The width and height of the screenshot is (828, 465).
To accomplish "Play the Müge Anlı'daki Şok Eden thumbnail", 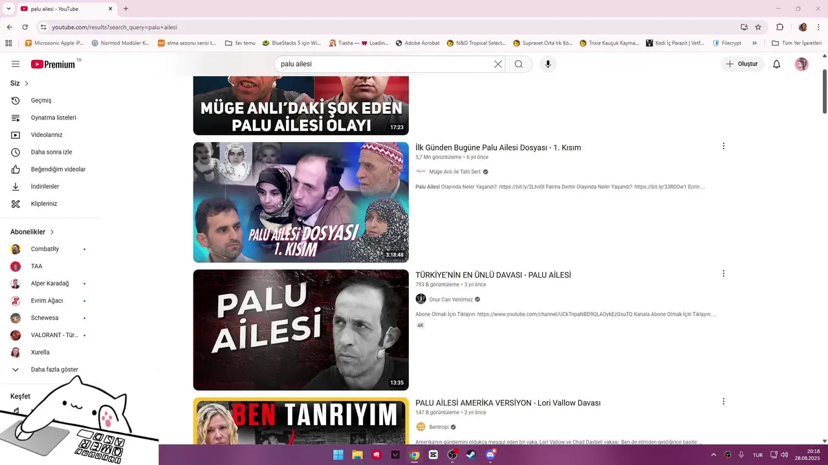I will pyautogui.click(x=301, y=105).
